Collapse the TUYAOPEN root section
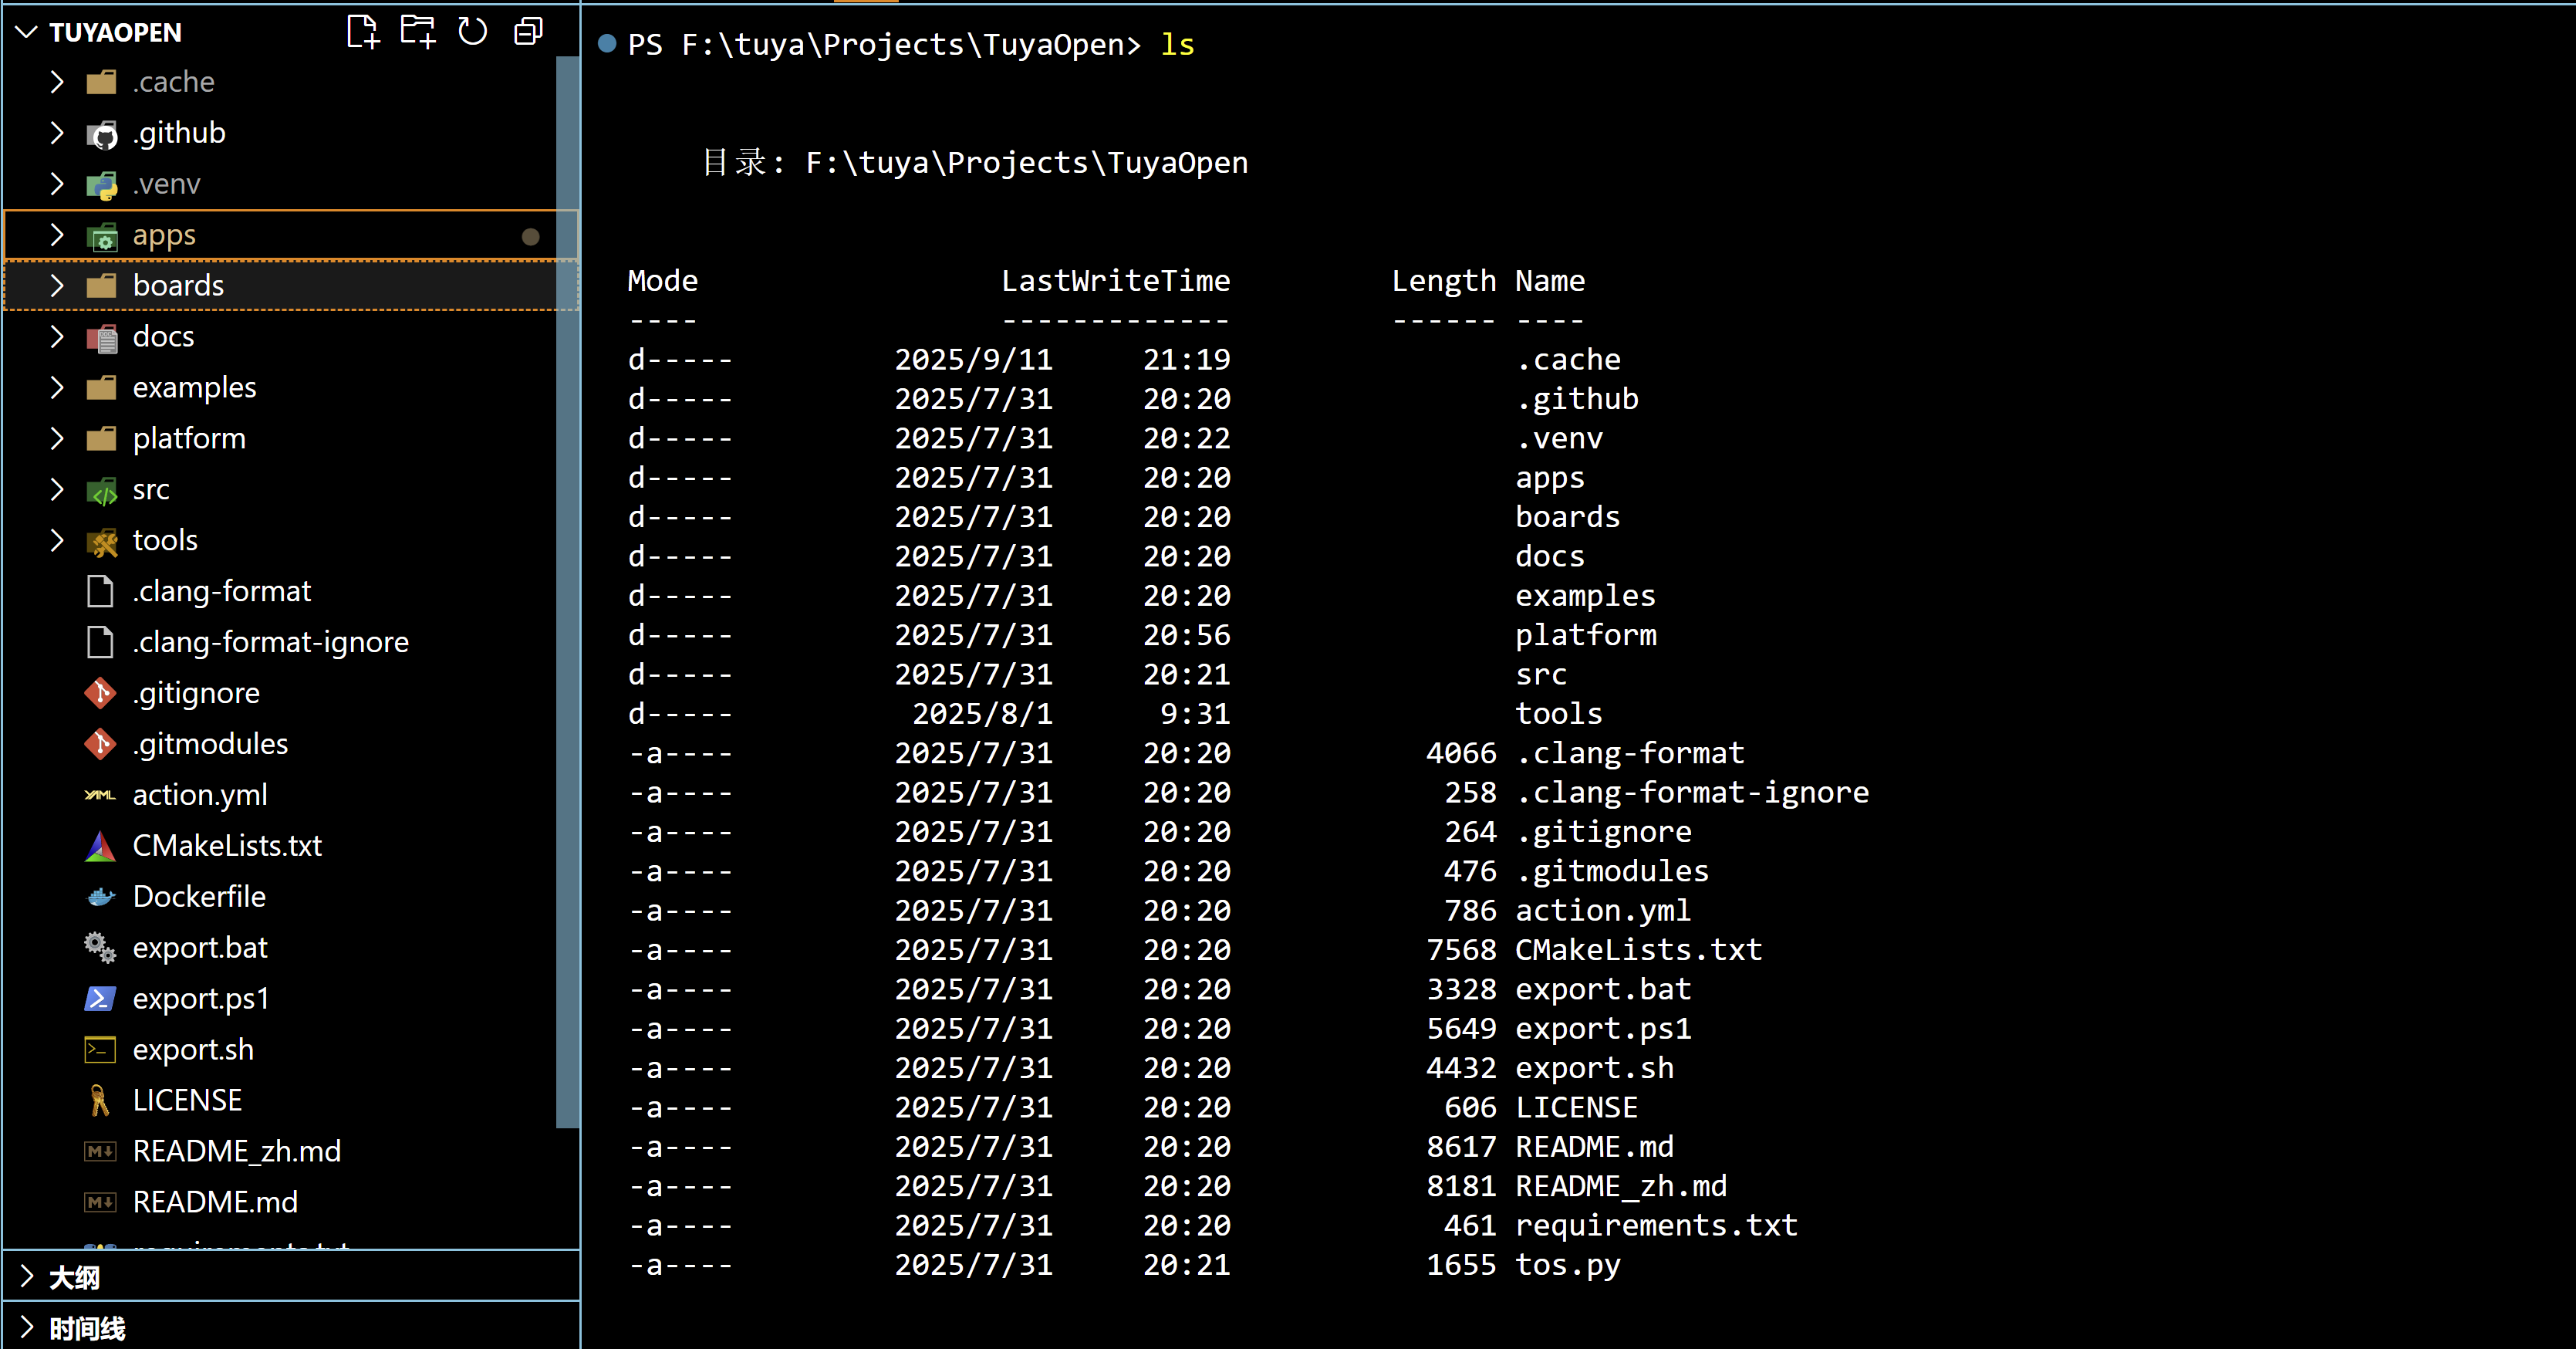 [x=27, y=32]
